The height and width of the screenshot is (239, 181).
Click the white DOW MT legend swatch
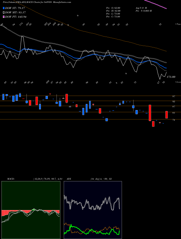pos(4,13)
